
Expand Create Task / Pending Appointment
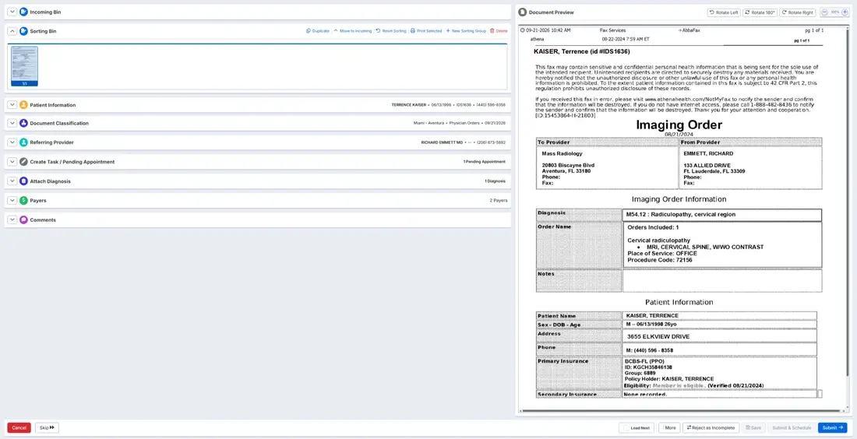pos(12,162)
